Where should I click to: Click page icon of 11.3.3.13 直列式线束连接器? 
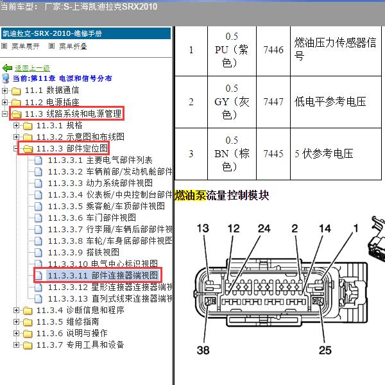[x=38, y=298]
